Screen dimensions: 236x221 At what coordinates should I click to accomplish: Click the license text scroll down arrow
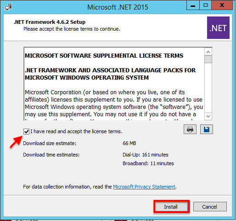[x=208, y=116]
